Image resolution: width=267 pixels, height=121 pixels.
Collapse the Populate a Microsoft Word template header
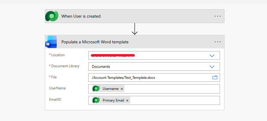pyautogui.click(x=134, y=42)
